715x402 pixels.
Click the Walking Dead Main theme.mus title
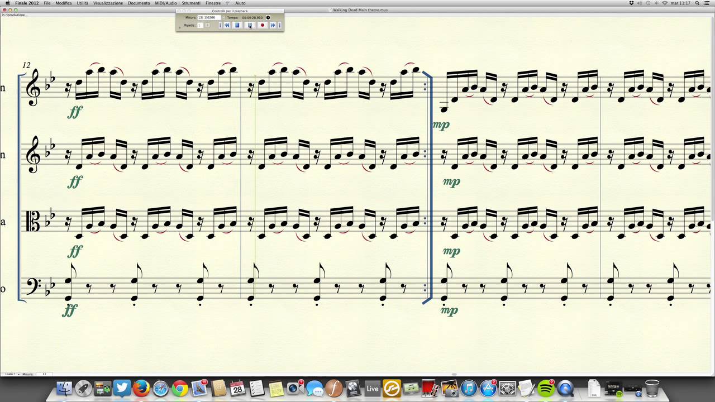click(x=360, y=10)
